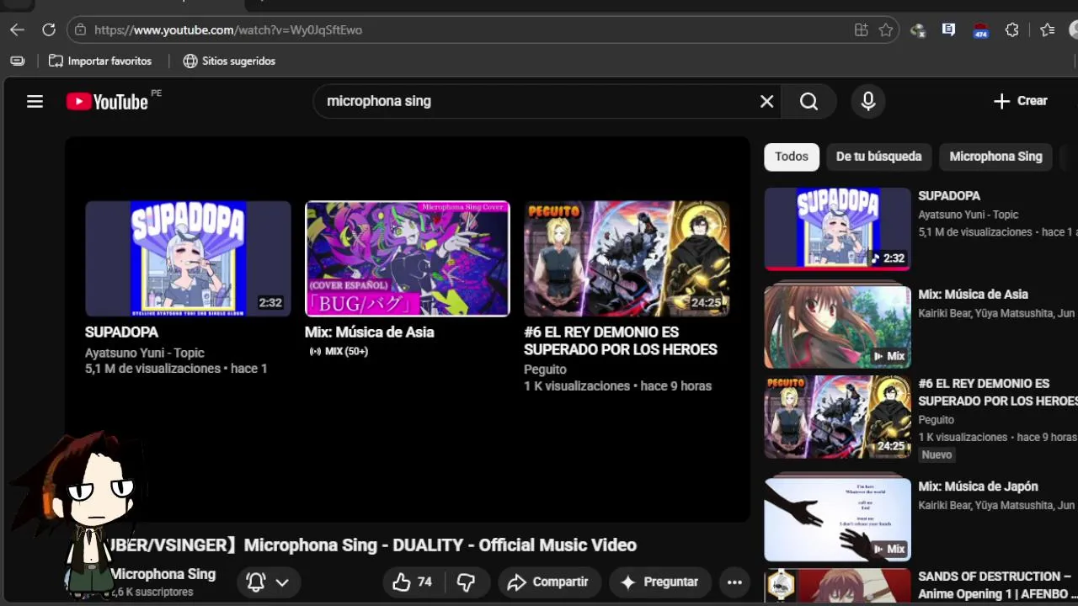1078x606 pixels.
Task: Click the Nuevo badge on Peguito video
Action: click(937, 454)
